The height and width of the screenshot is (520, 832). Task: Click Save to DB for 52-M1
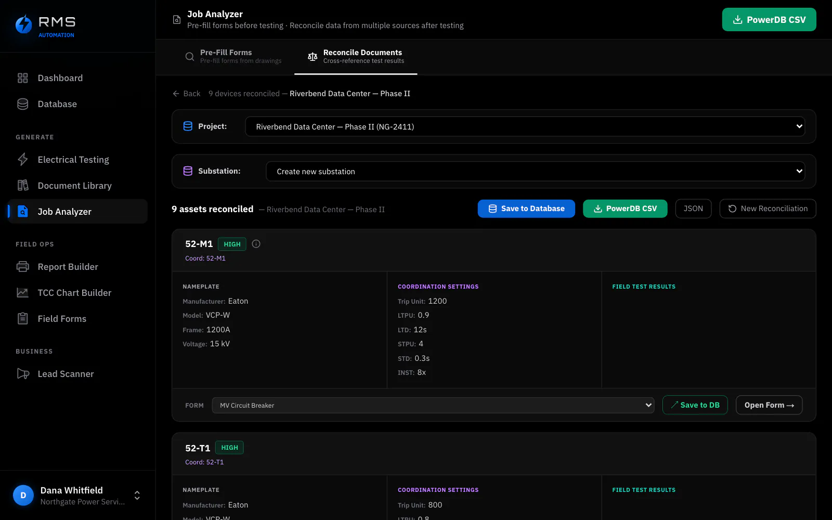[695, 405]
